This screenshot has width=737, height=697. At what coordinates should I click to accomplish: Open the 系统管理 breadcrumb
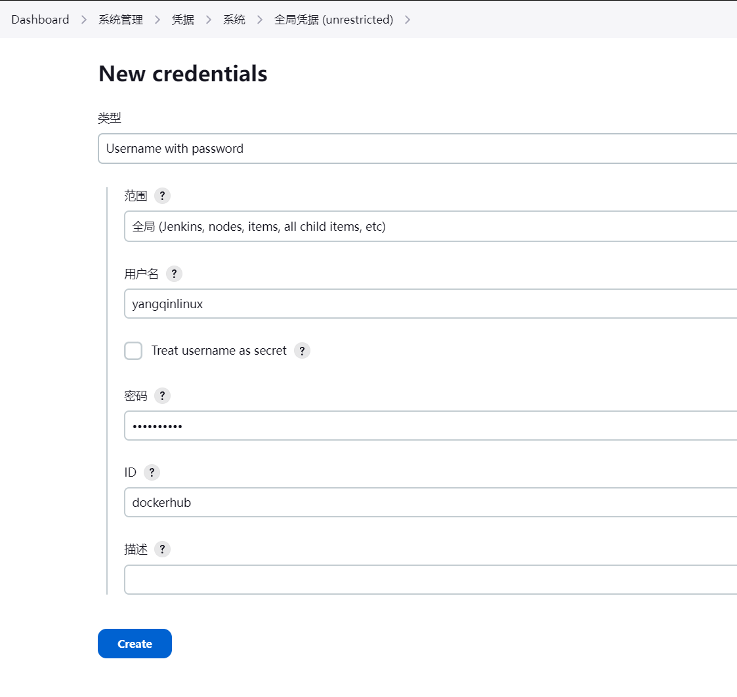pos(121,20)
